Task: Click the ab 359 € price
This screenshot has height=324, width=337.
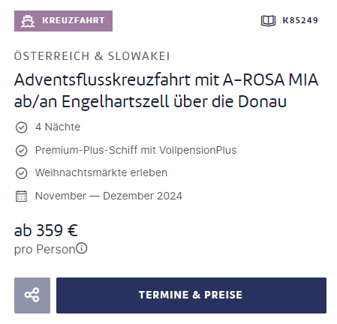Action: (x=46, y=230)
